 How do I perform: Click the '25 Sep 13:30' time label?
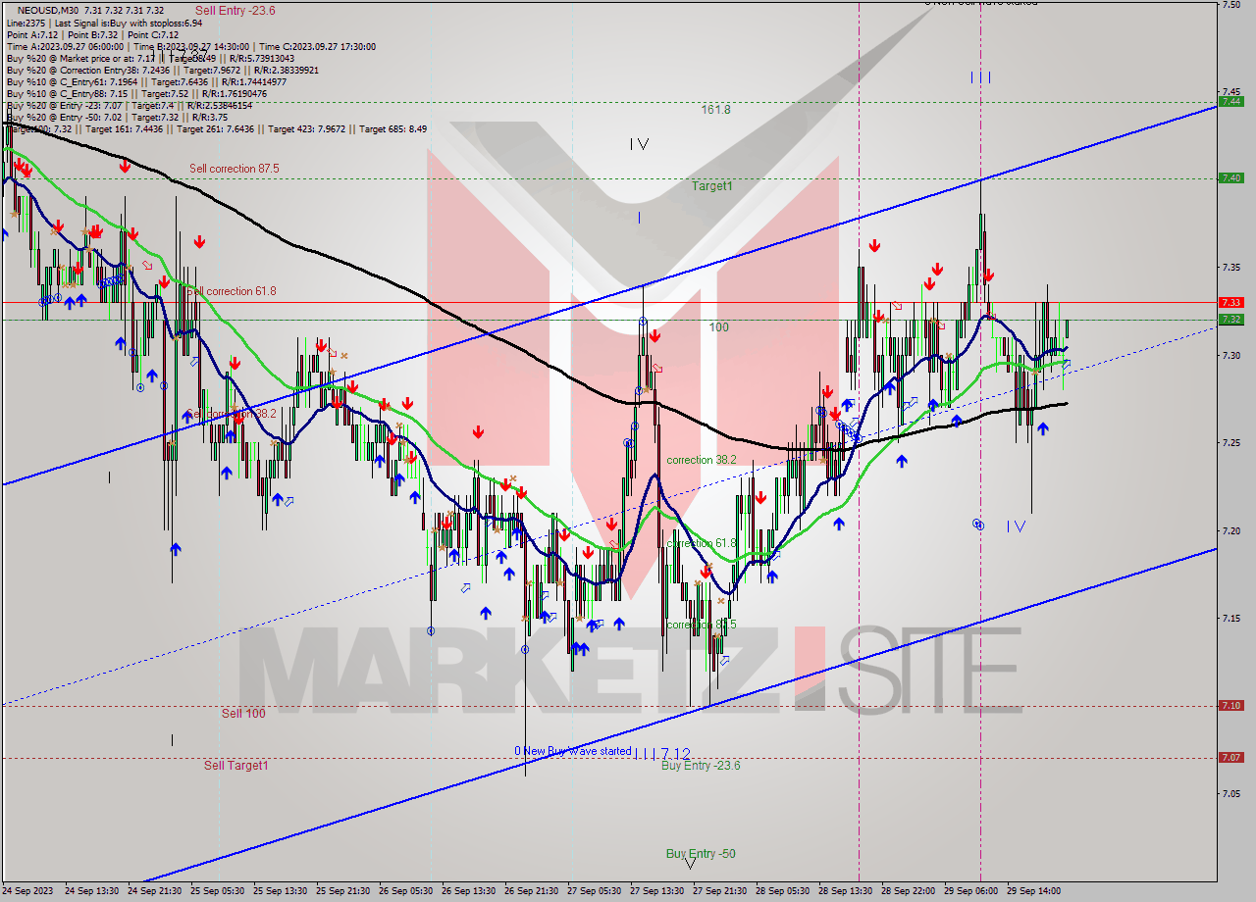point(280,891)
